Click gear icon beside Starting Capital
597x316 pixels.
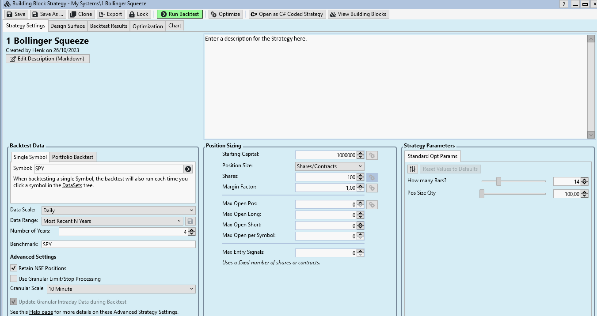(x=372, y=155)
